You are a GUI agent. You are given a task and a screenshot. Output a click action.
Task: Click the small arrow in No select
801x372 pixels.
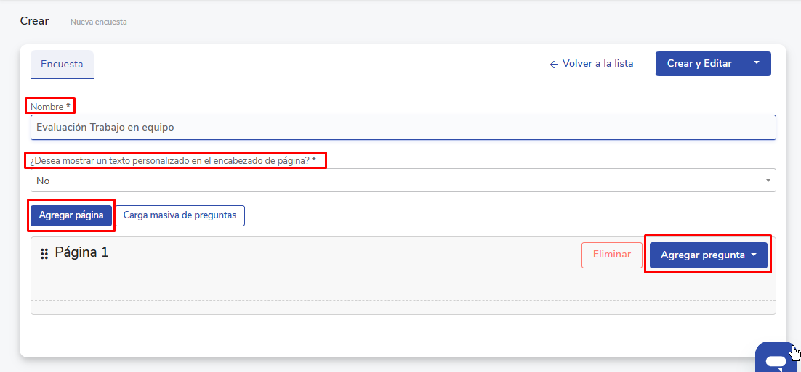point(768,181)
